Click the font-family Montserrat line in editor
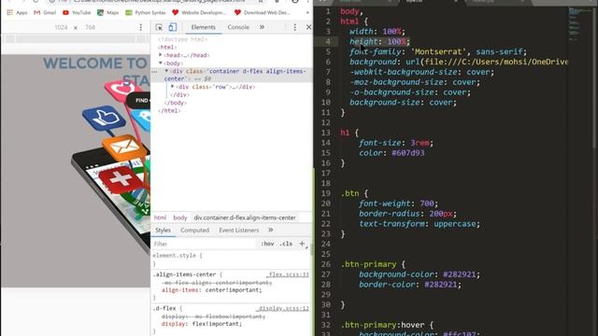The width and height of the screenshot is (598, 336). point(438,52)
